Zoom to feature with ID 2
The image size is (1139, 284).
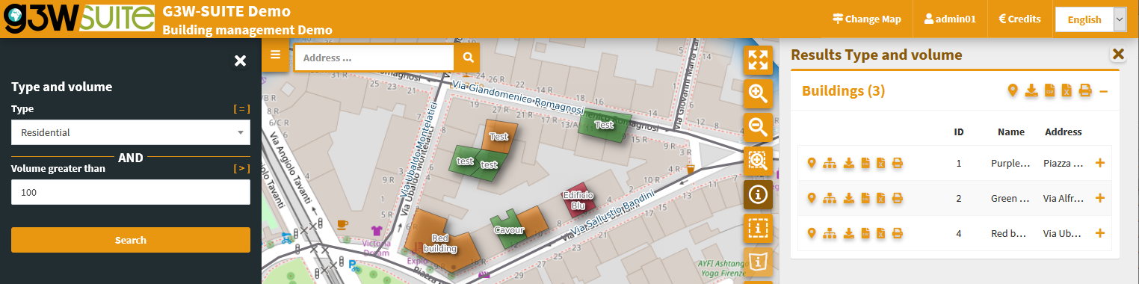point(812,198)
